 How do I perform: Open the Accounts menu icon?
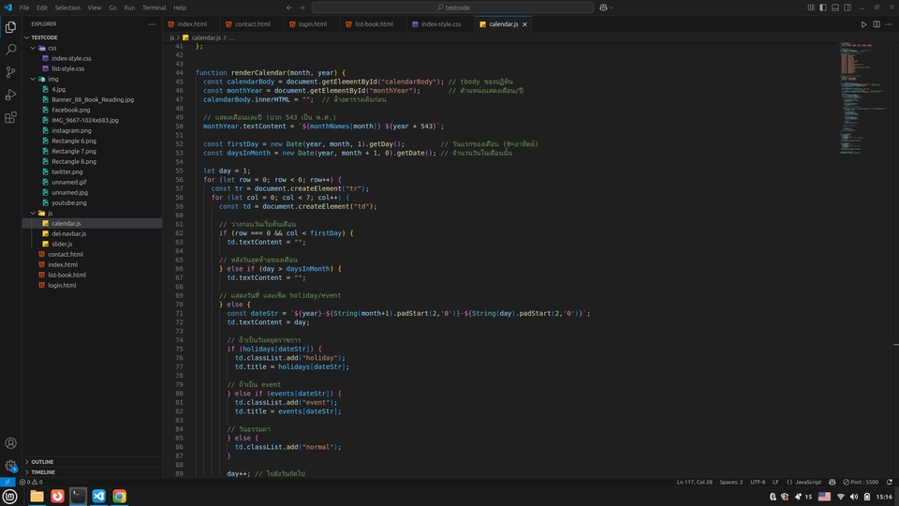pyautogui.click(x=10, y=443)
